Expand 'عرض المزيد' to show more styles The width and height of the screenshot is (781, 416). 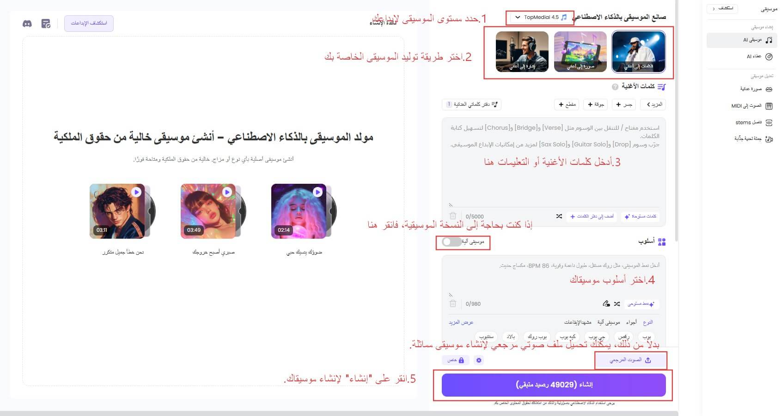click(461, 322)
